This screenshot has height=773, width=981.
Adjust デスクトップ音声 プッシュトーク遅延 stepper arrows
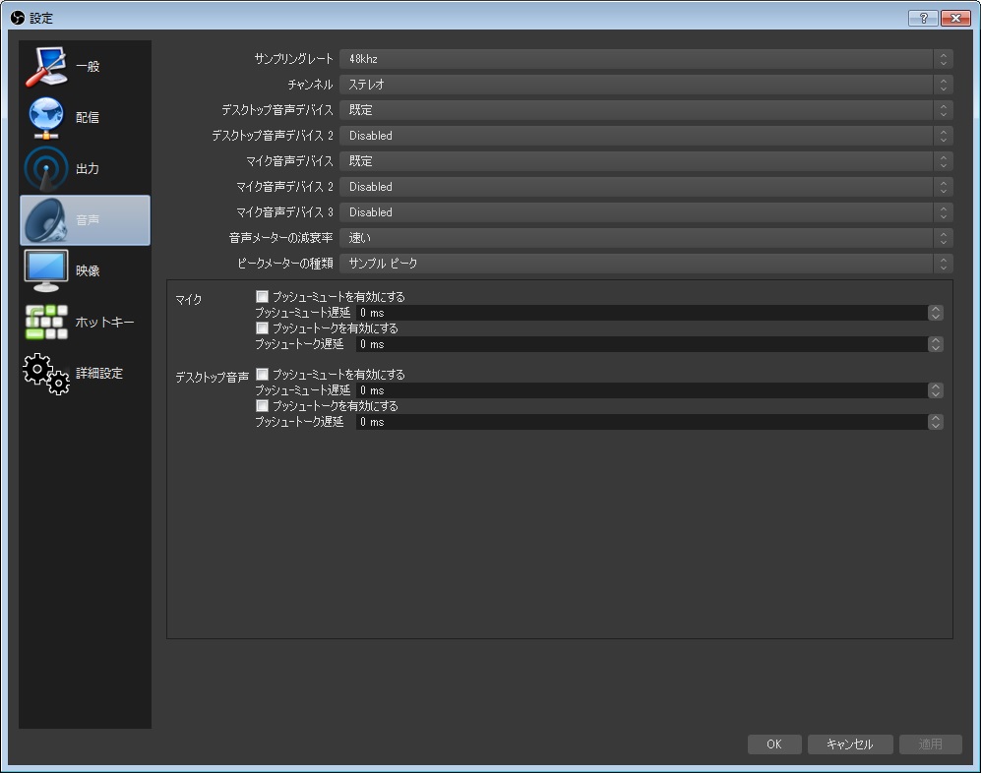click(x=936, y=422)
